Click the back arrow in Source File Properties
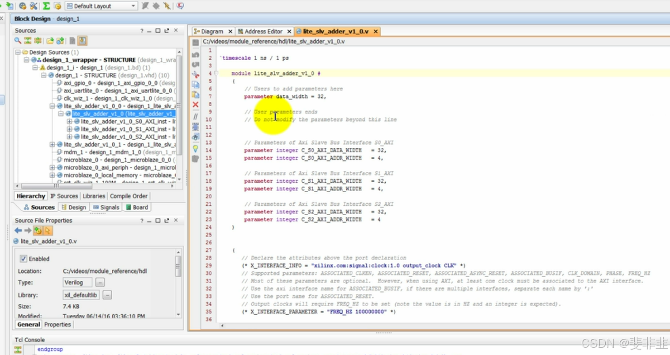Viewport: 670px width, 355px height. (18, 231)
